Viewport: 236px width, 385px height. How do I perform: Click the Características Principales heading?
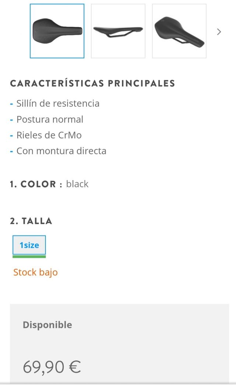pos(92,83)
